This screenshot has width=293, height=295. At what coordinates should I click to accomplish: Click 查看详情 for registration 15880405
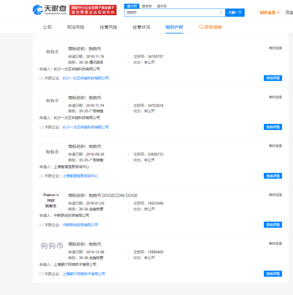273,274
